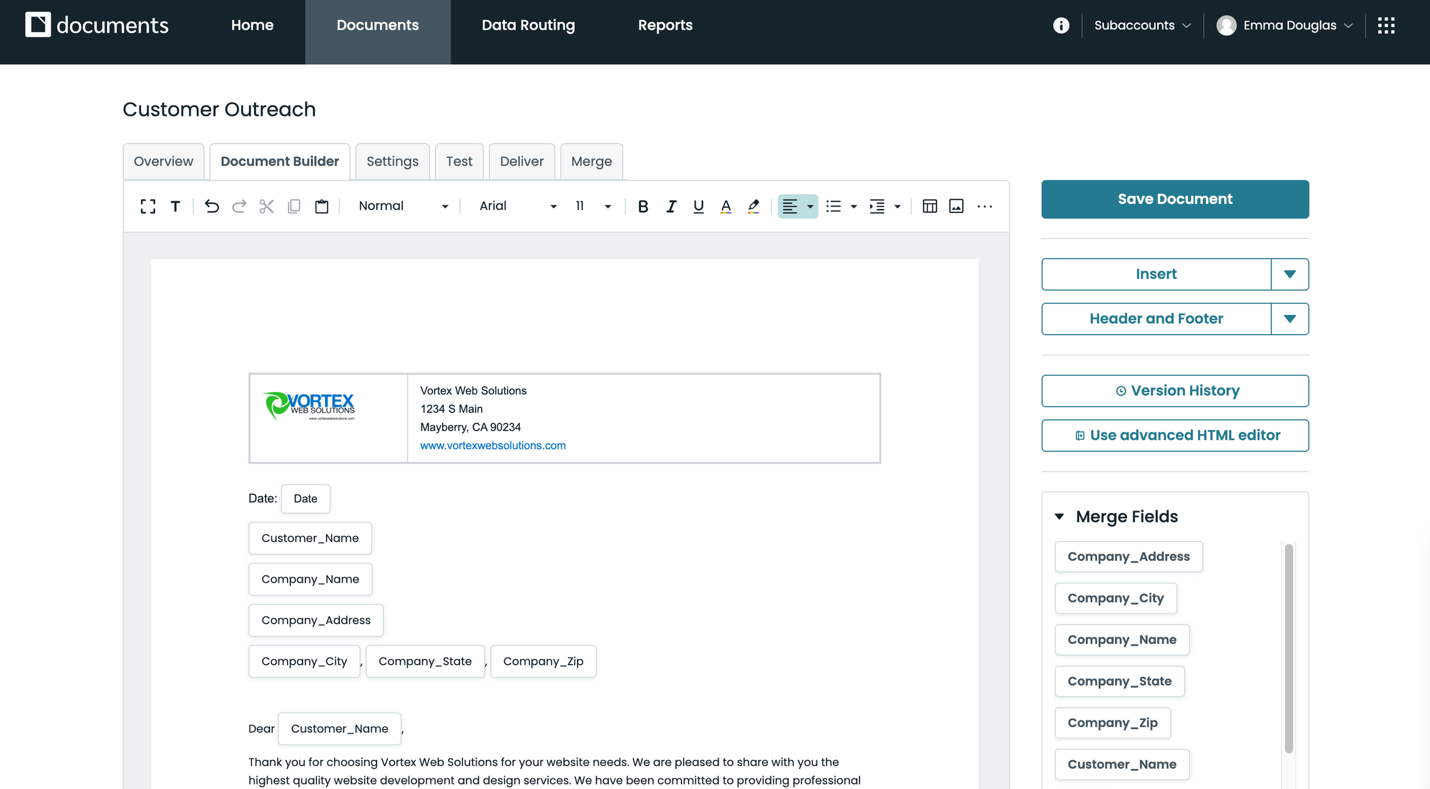The width and height of the screenshot is (1430, 789).
Task: Open the Reports menu item
Action: [x=665, y=25]
